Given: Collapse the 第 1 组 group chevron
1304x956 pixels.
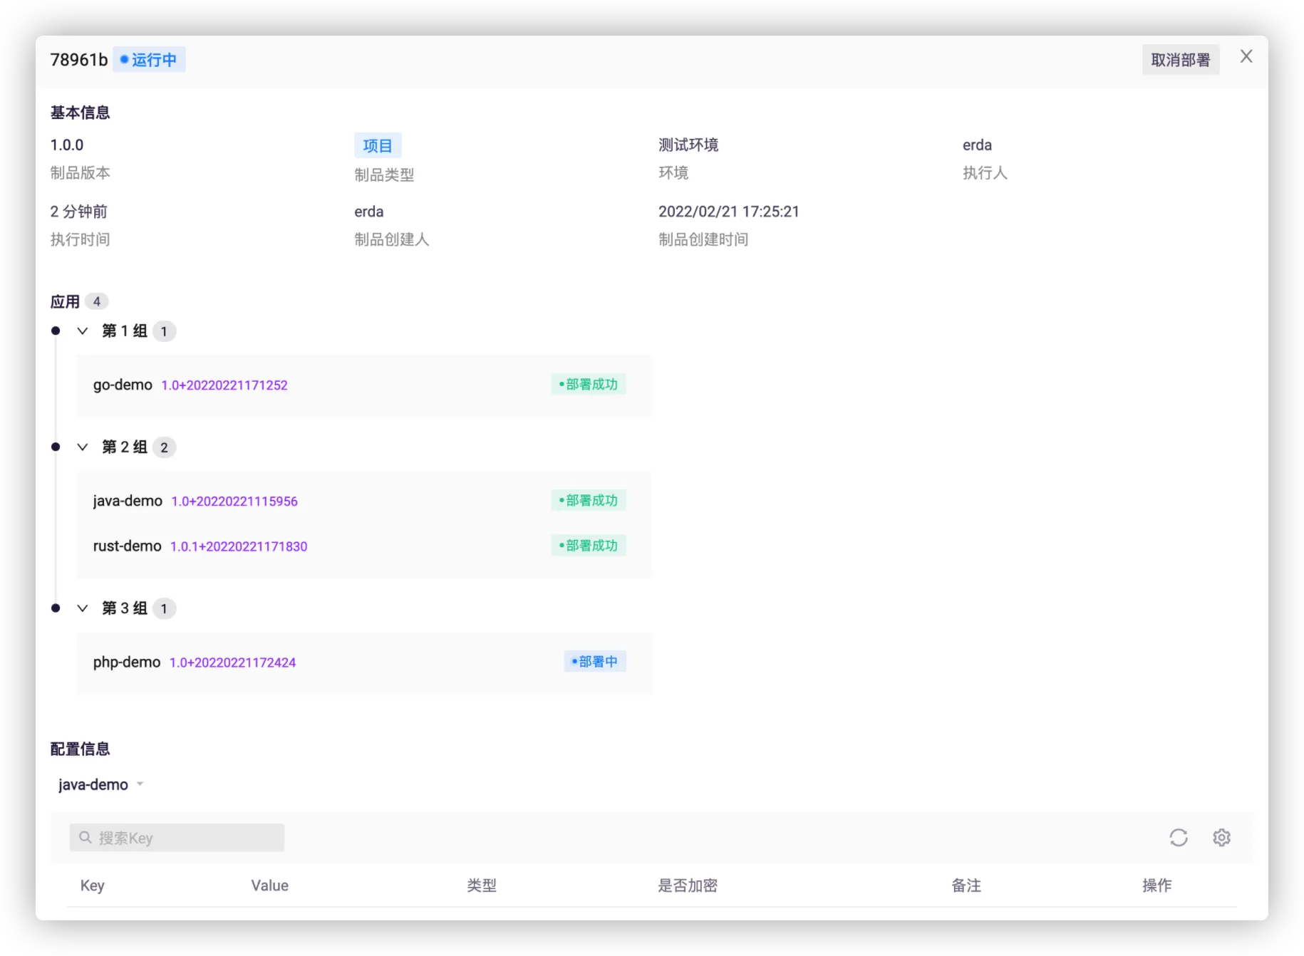Looking at the screenshot, I should tap(83, 331).
